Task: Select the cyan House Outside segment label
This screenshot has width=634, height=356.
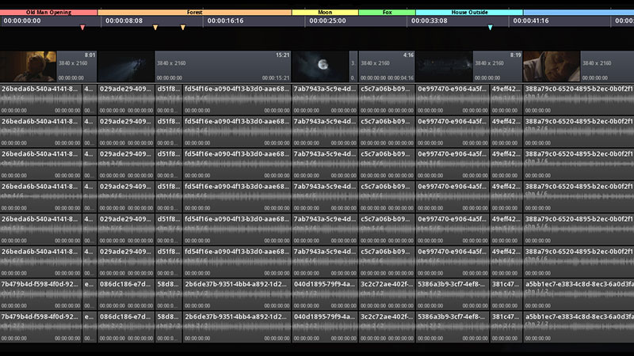Action: (469, 13)
